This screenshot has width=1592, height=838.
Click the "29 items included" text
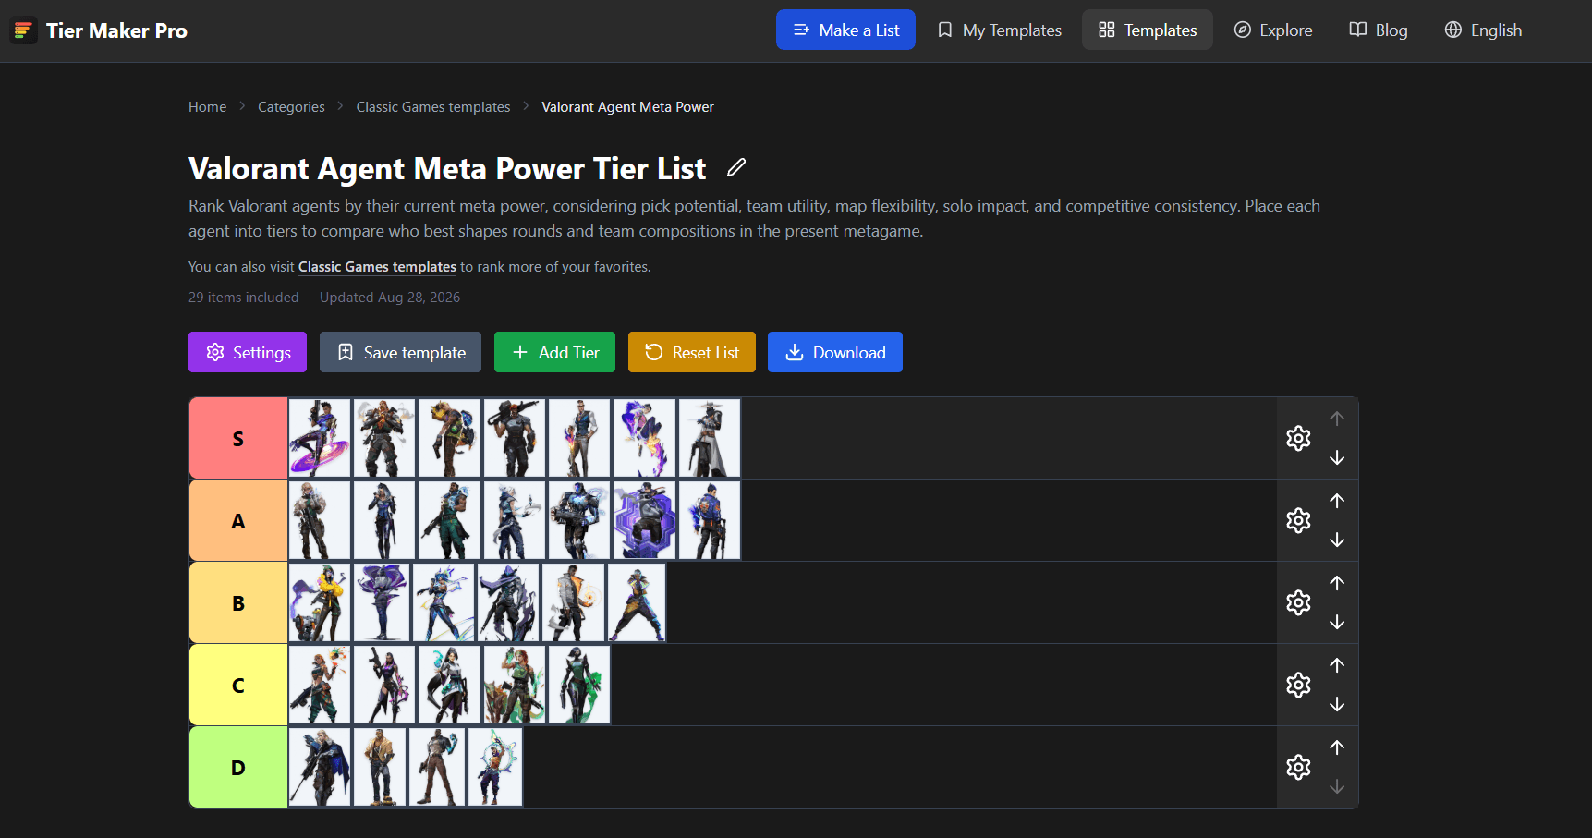(244, 298)
